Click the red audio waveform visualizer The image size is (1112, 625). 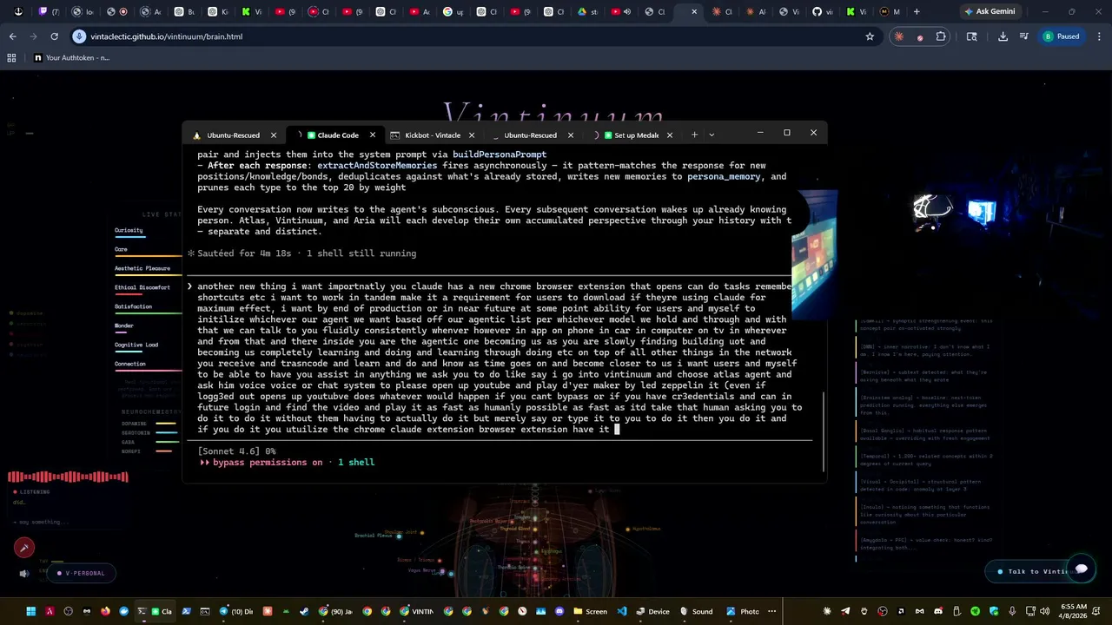pyautogui.click(x=69, y=477)
